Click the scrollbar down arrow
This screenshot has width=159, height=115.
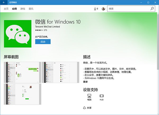[158, 114]
